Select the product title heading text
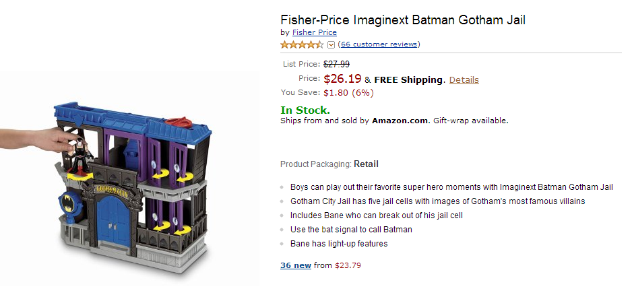 (x=402, y=20)
